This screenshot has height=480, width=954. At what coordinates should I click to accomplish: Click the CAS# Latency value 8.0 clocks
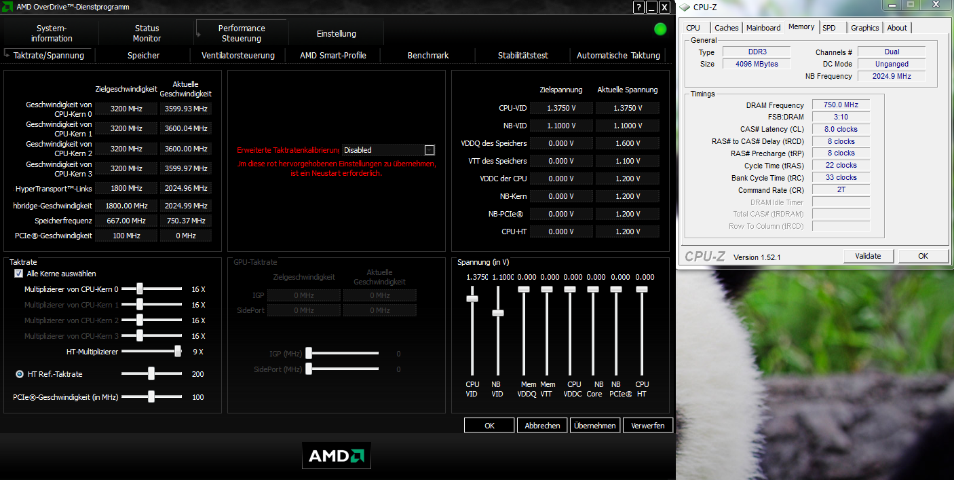[841, 129]
